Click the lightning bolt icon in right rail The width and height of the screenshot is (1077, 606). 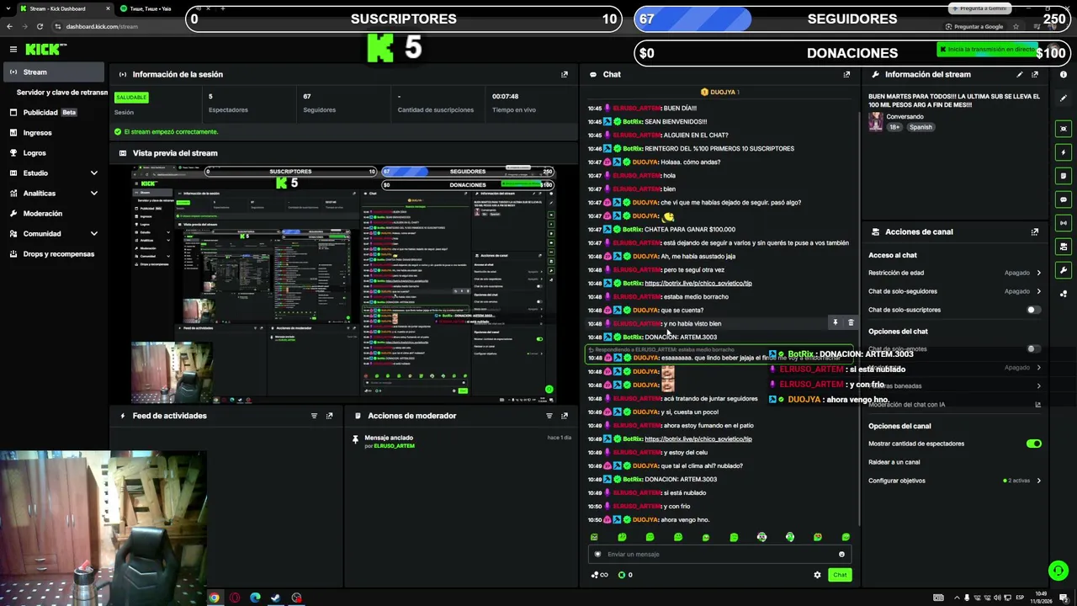[x=1064, y=152]
